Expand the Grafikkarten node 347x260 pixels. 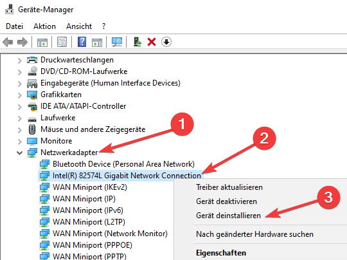point(20,95)
